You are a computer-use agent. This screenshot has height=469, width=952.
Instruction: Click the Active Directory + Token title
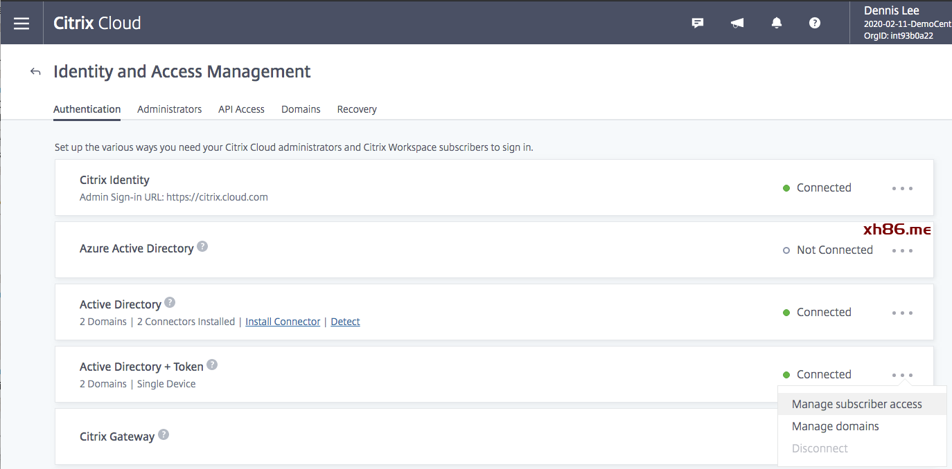coord(141,367)
